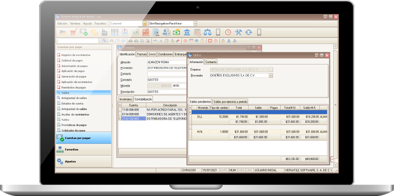Open the wrench and hammer tools icon
The width and height of the screenshot is (394, 196).
(238, 32)
